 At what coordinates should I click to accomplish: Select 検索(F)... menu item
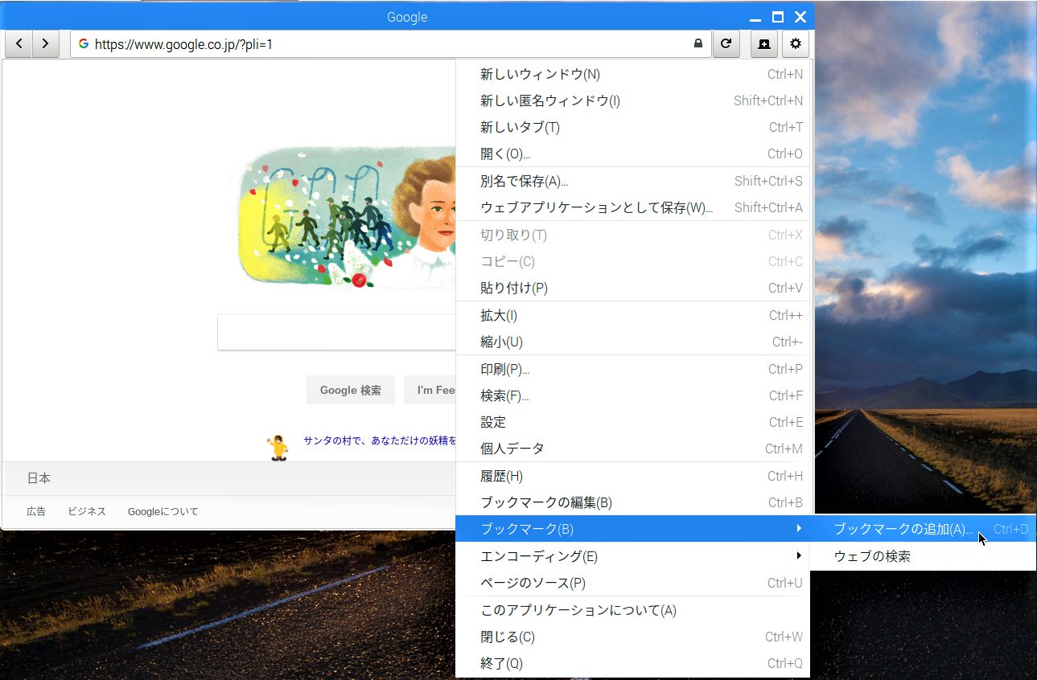(633, 396)
